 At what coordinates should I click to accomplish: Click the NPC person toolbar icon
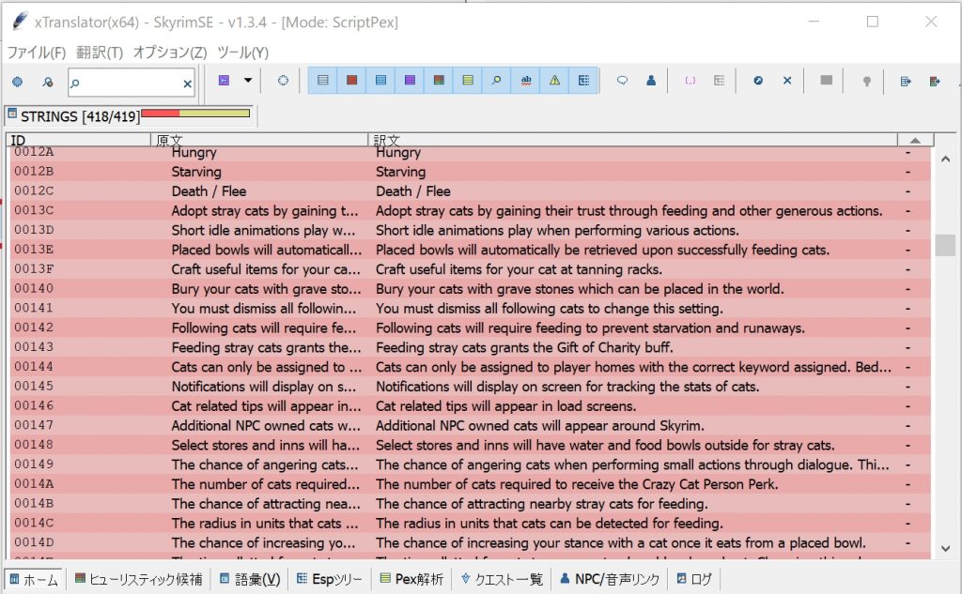point(651,81)
